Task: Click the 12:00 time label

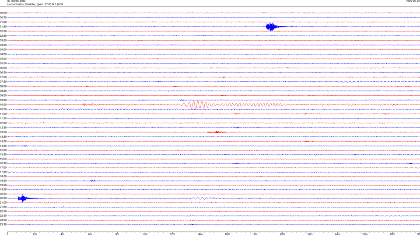Action: [3, 123]
